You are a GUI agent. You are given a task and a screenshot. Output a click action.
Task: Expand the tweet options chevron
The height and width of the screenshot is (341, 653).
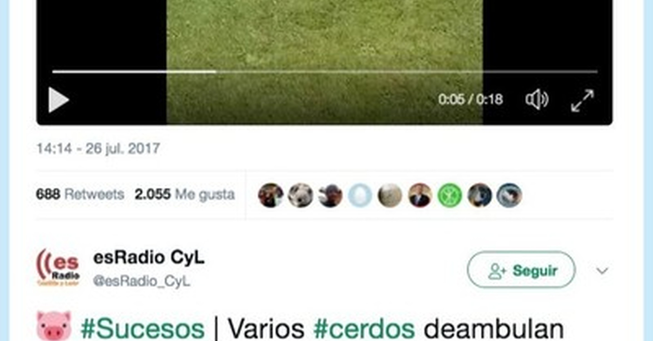pyautogui.click(x=602, y=270)
